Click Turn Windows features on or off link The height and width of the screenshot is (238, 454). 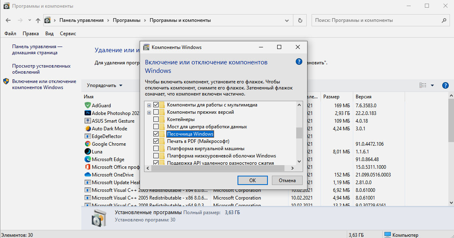[x=44, y=84]
